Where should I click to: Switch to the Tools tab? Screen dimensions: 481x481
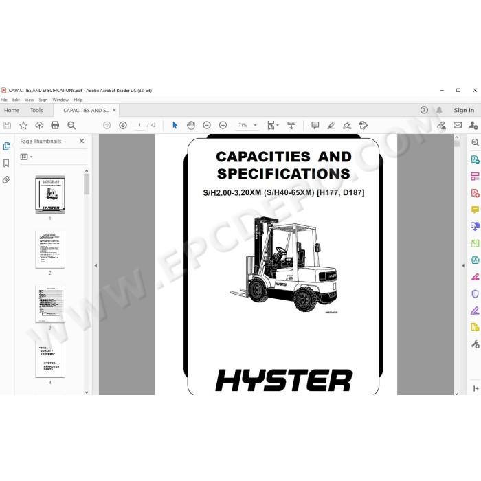tap(36, 110)
